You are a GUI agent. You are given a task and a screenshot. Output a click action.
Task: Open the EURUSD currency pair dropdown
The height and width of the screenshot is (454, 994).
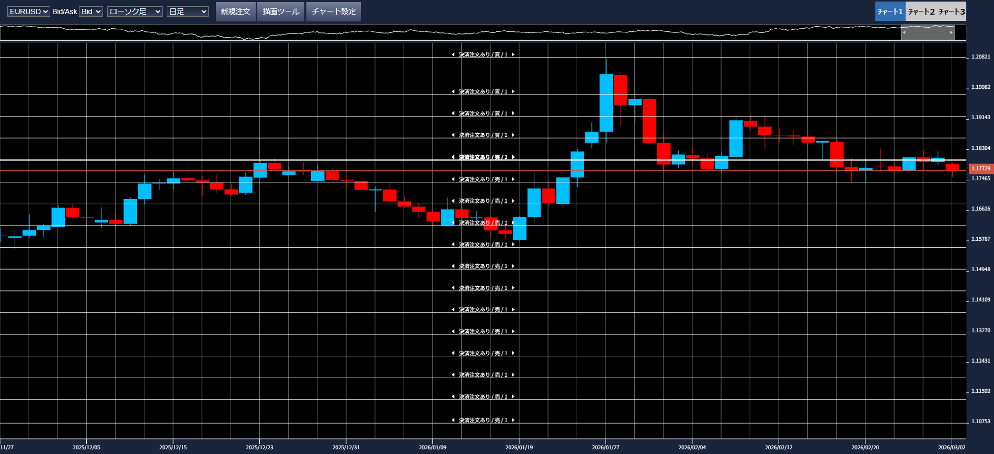tap(29, 11)
